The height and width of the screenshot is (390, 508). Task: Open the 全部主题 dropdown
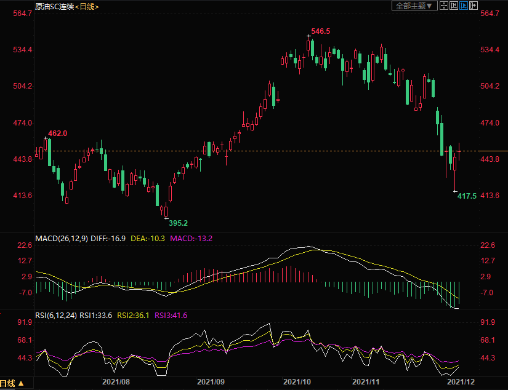(414, 6)
